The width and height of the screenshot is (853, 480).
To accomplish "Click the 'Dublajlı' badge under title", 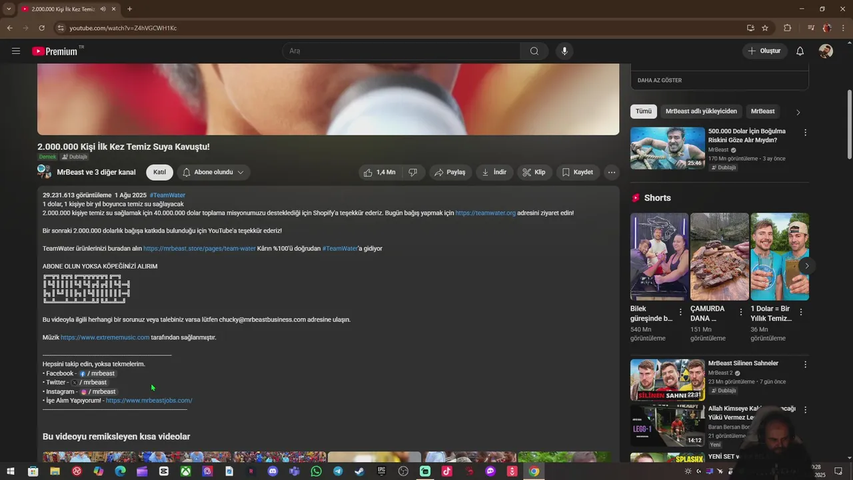I will click(75, 157).
